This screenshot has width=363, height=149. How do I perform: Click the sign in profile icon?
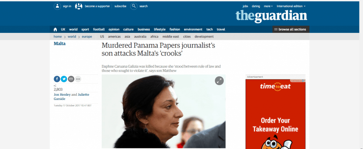[x=57, y=6]
